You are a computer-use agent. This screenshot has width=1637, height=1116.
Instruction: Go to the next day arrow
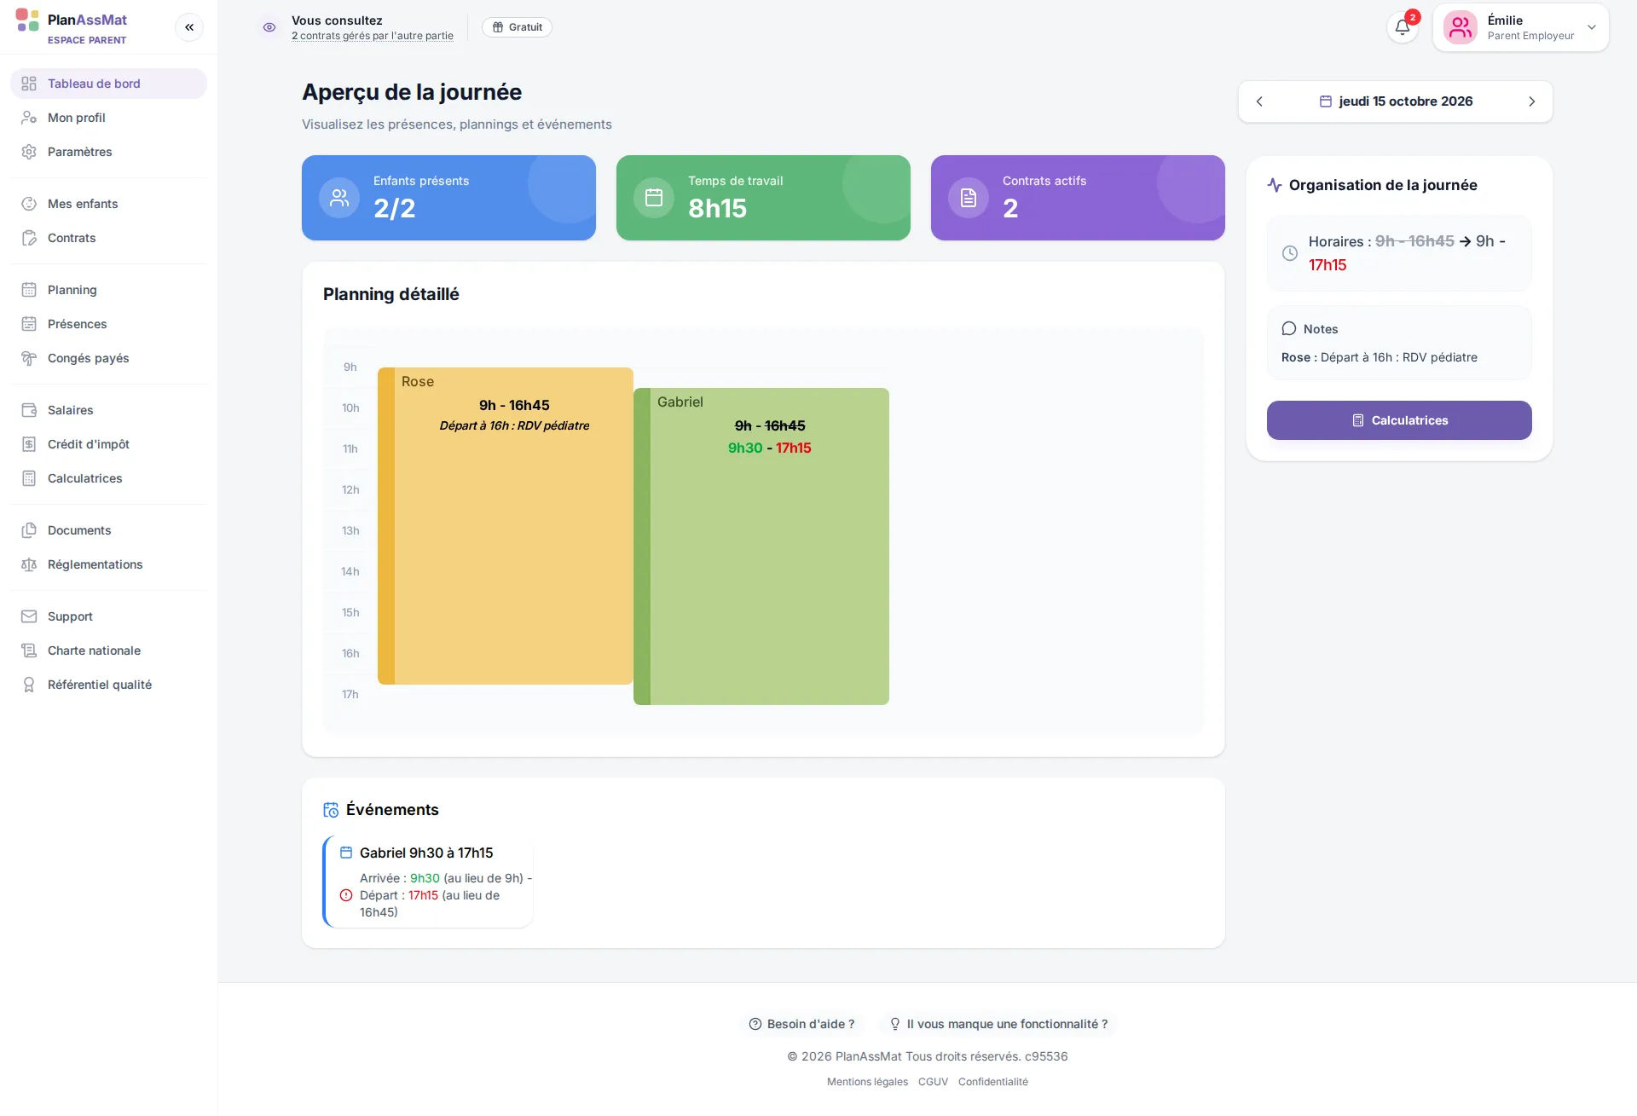[1532, 101]
